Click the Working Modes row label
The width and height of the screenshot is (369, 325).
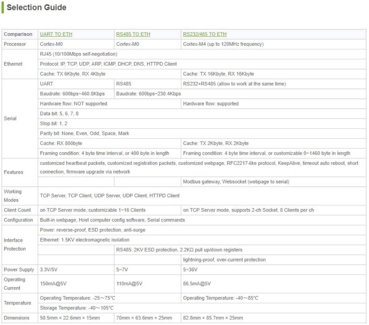pyautogui.click(x=13, y=196)
